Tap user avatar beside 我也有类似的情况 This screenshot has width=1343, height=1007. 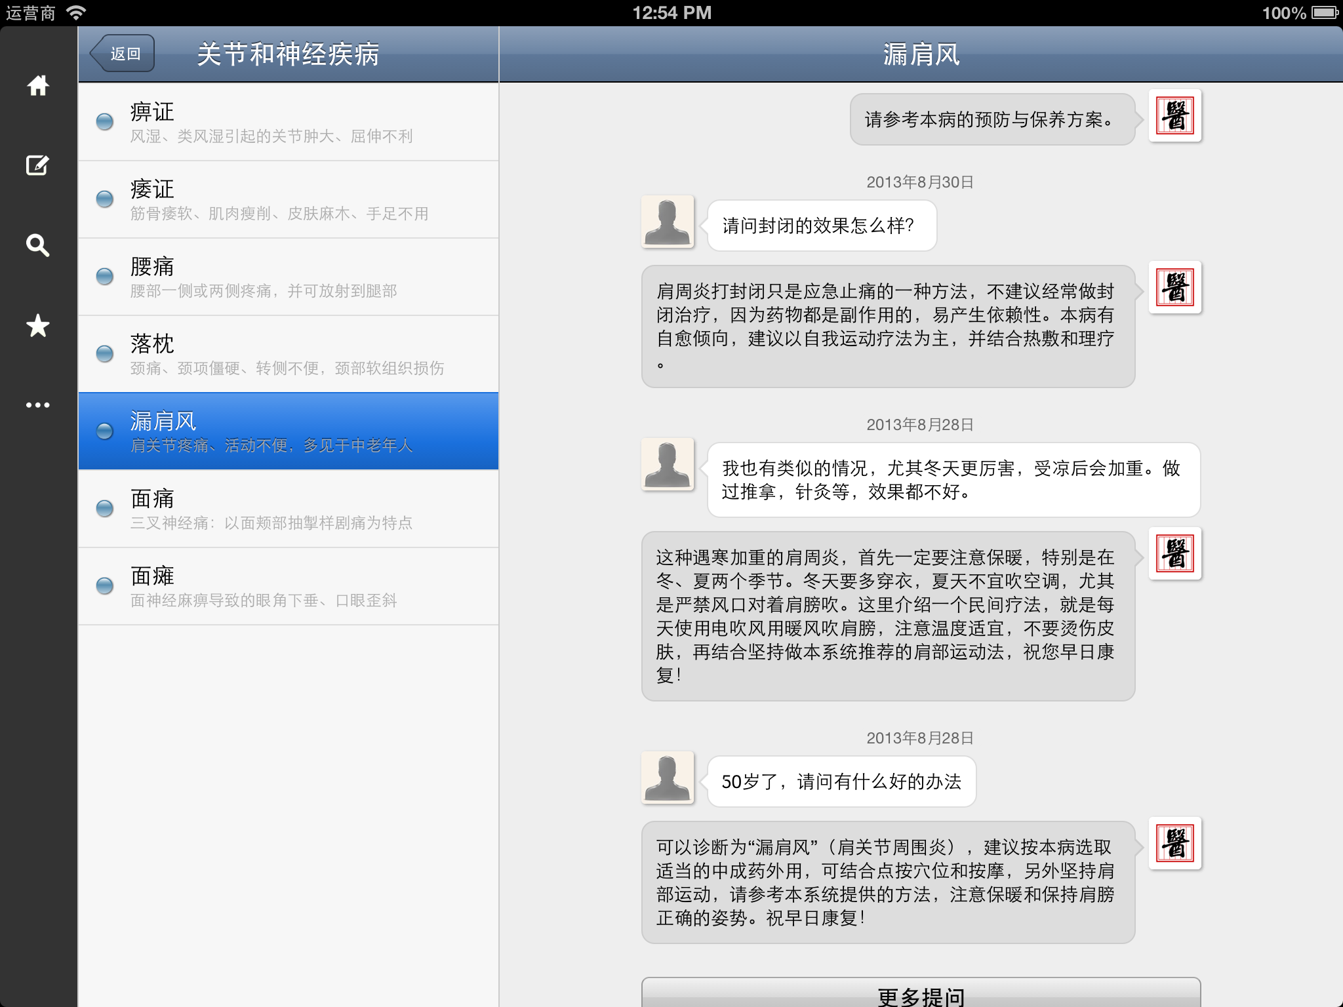coord(668,464)
